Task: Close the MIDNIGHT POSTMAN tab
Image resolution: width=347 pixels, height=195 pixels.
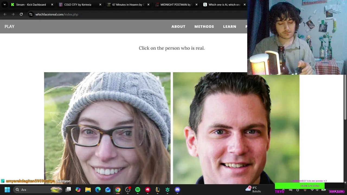Action: 197,5
